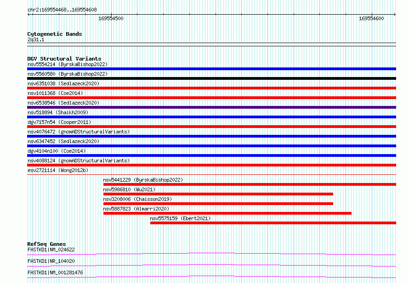
Task: Click the red nsv4088124 variant bar
Action: pos(211,165)
